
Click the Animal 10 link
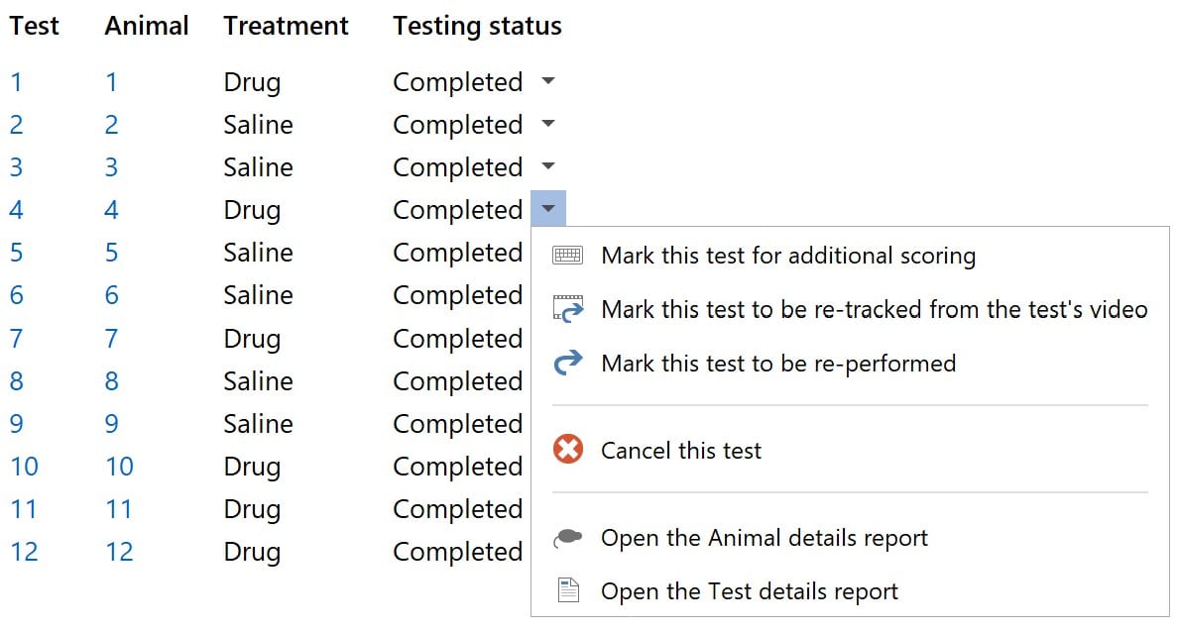pyautogui.click(x=119, y=467)
